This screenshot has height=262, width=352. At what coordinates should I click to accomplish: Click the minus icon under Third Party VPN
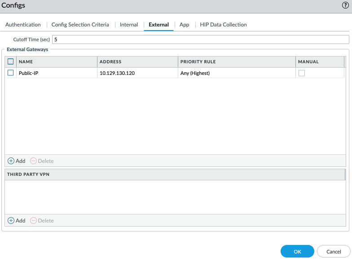click(33, 220)
